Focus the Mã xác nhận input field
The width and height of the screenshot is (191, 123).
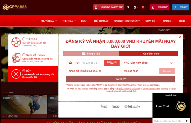[140, 71]
